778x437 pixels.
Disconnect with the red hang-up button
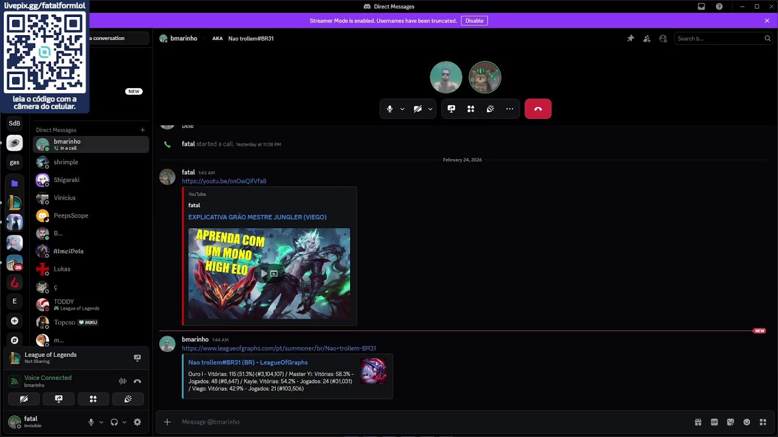coord(538,109)
